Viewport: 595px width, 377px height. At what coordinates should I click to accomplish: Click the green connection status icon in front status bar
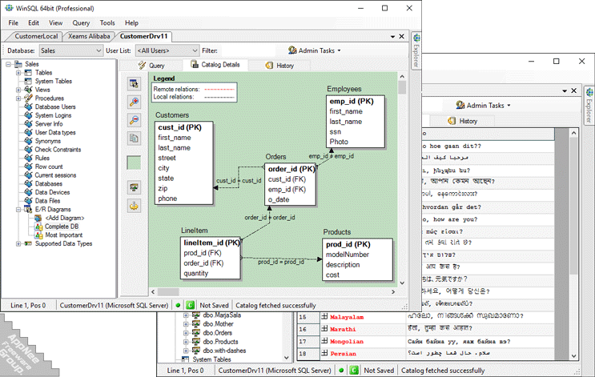point(191,305)
